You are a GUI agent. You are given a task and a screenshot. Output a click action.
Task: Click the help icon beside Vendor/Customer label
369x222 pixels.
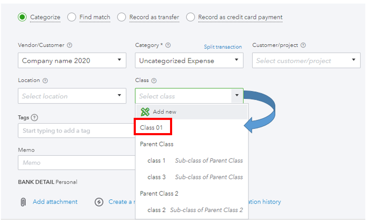coord(70,45)
